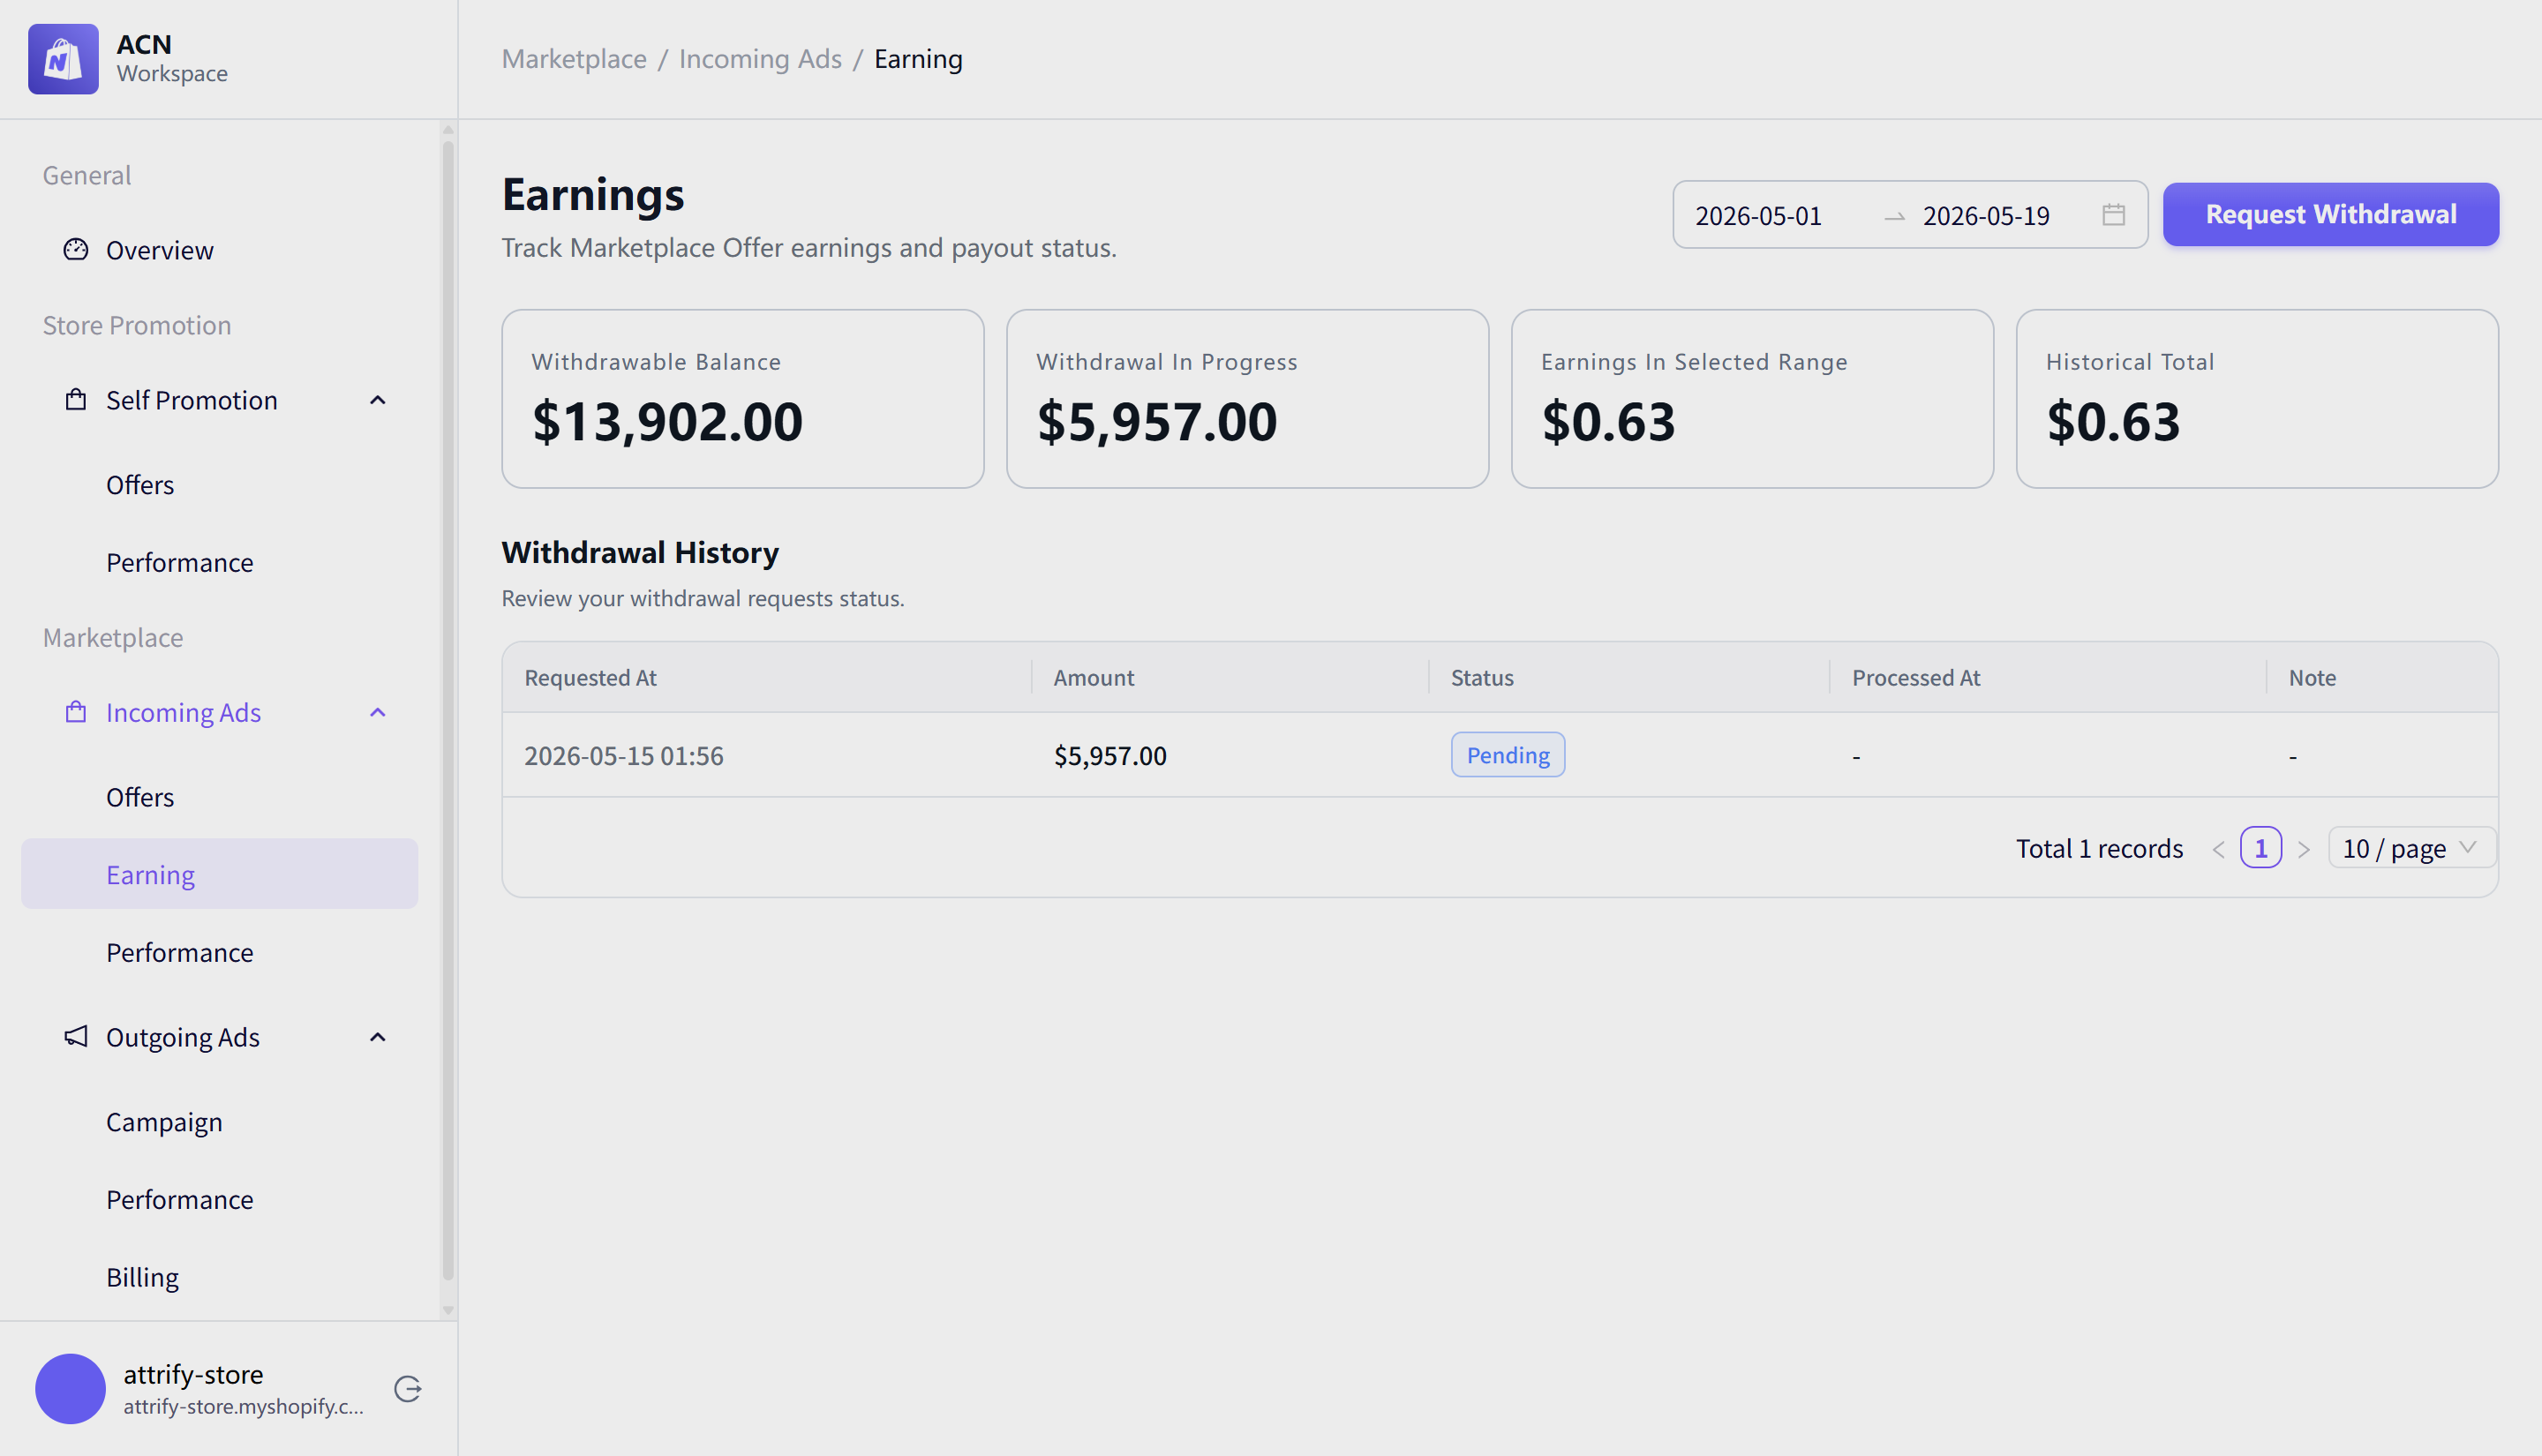This screenshot has height=1456, width=2542.
Task: Edit the end date 2026-05-19
Action: [x=1986, y=215]
